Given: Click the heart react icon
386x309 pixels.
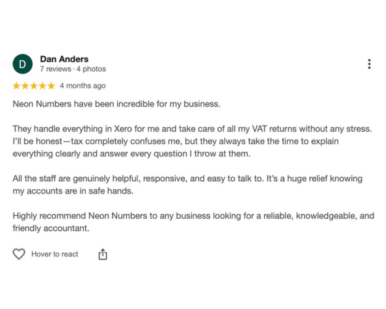Looking at the screenshot, I should pos(19,254).
